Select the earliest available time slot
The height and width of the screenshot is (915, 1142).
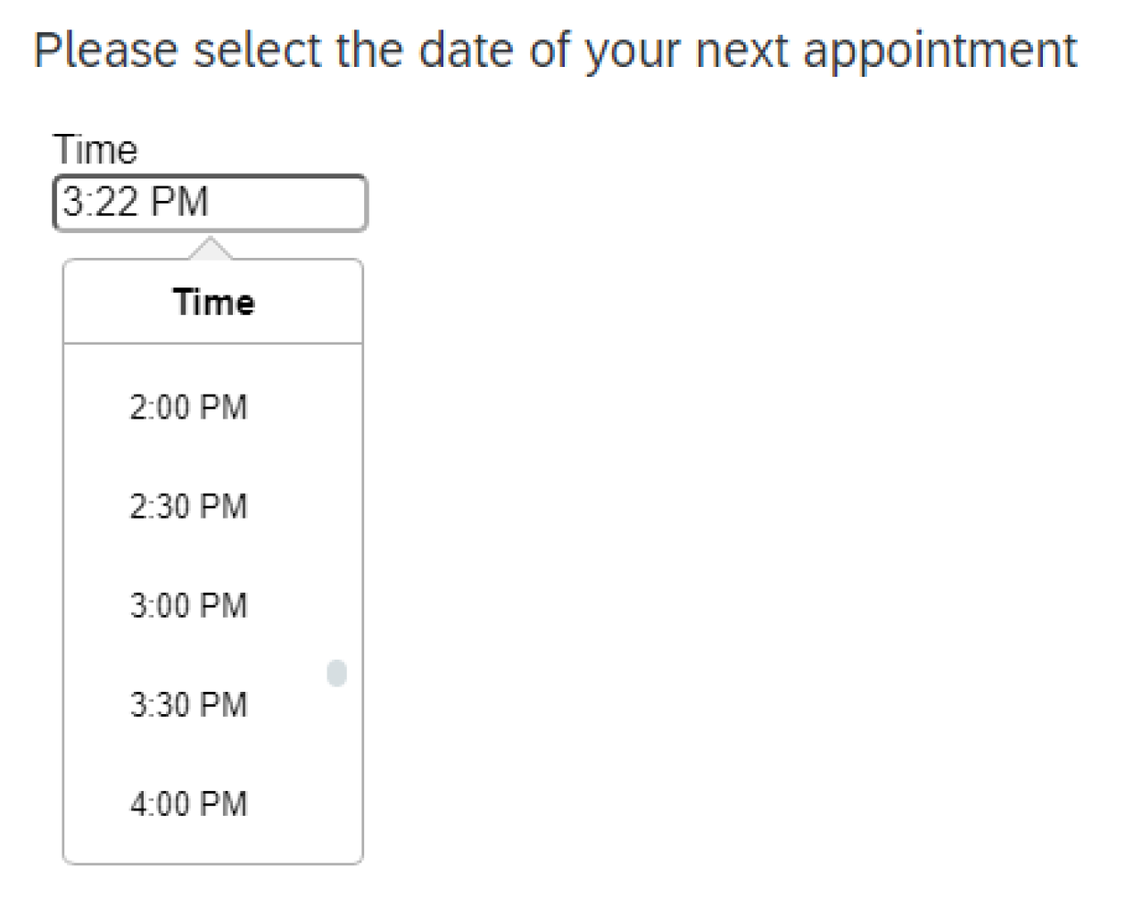coord(188,407)
